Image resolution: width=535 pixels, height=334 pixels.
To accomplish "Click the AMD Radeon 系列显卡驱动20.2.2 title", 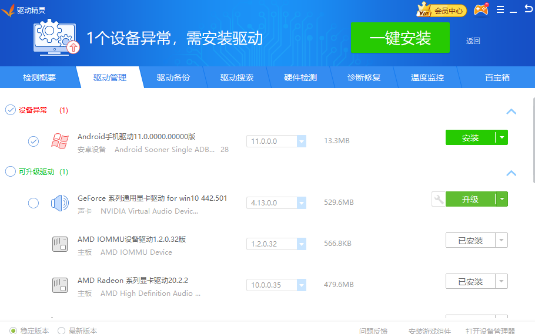I will (x=133, y=281).
